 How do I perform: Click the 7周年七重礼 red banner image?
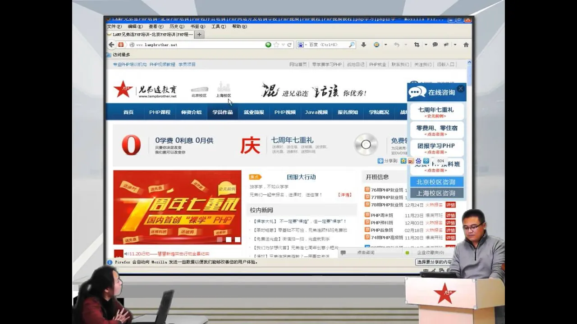pos(177,207)
